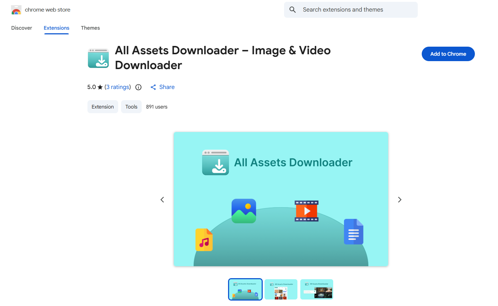This screenshot has width=498, height=306.
Task: Click the chrome web store title text
Action: [x=48, y=10]
